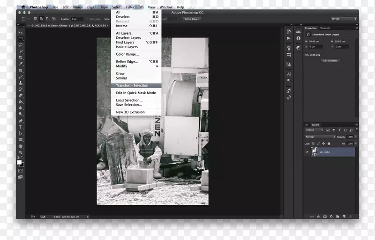Select the Eraser tool
This screenshot has height=240, width=375.
tap(21, 95)
